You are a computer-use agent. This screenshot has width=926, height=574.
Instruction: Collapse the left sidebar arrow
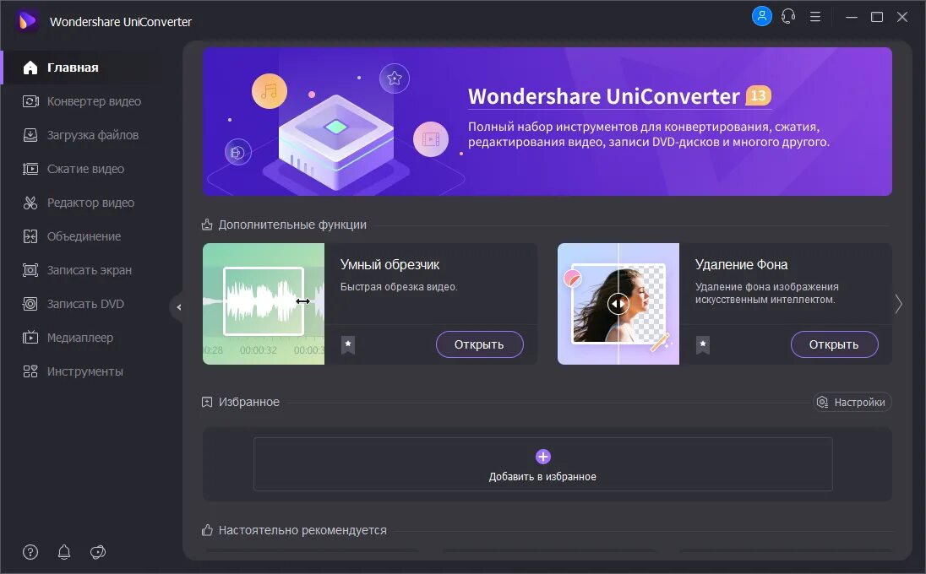click(x=177, y=306)
